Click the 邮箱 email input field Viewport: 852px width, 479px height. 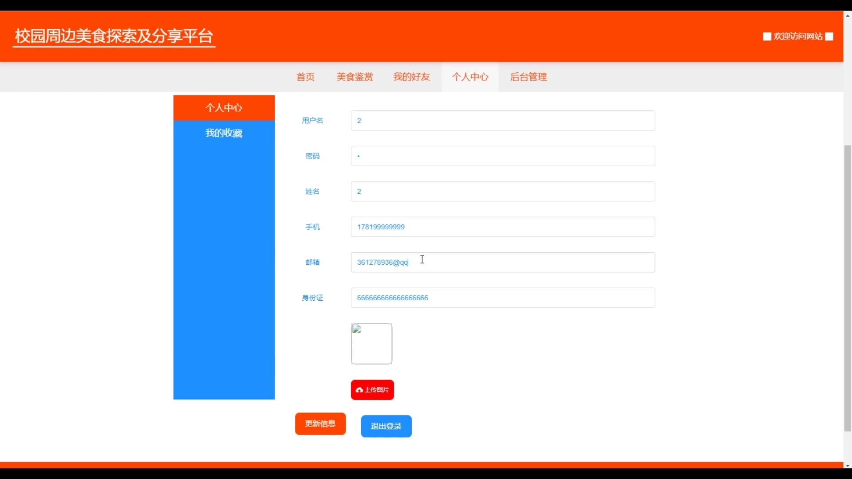tap(503, 262)
